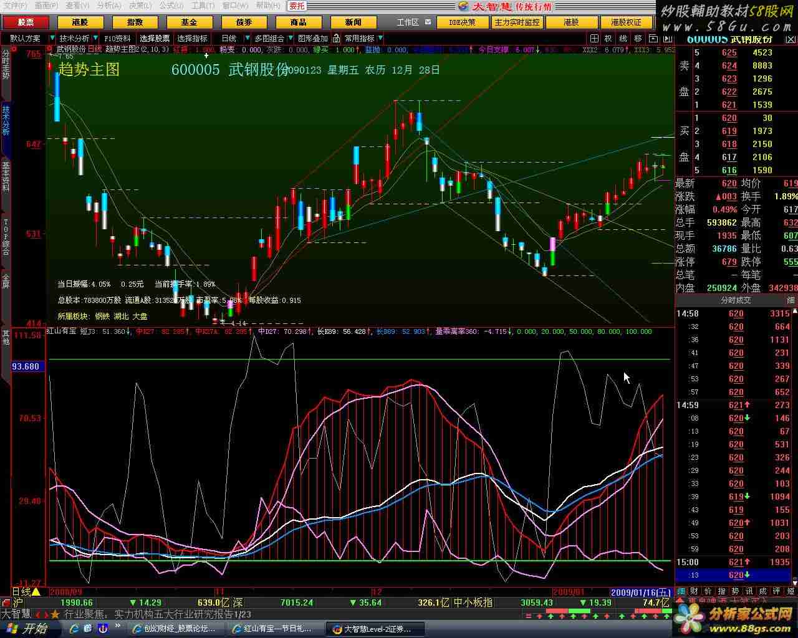Toggle the lock icon next to 图形叠加
This screenshot has width=798, height=638.
[x=336, y=39]
